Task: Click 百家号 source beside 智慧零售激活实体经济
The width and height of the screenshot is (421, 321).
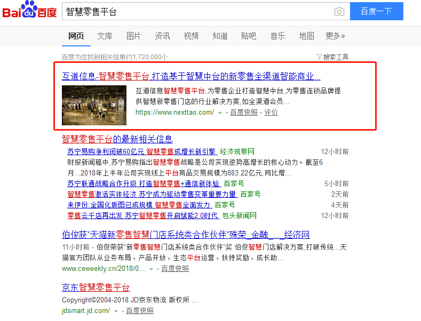Action: (x=250, y=194)
